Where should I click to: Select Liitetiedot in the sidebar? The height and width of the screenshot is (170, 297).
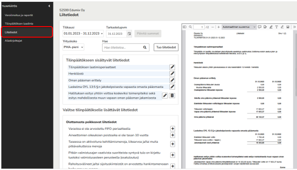pos(27,32)
